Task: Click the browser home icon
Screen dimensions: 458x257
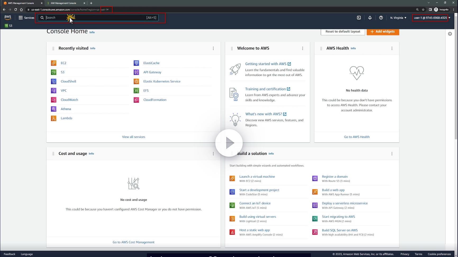Action: pos(21,10)
